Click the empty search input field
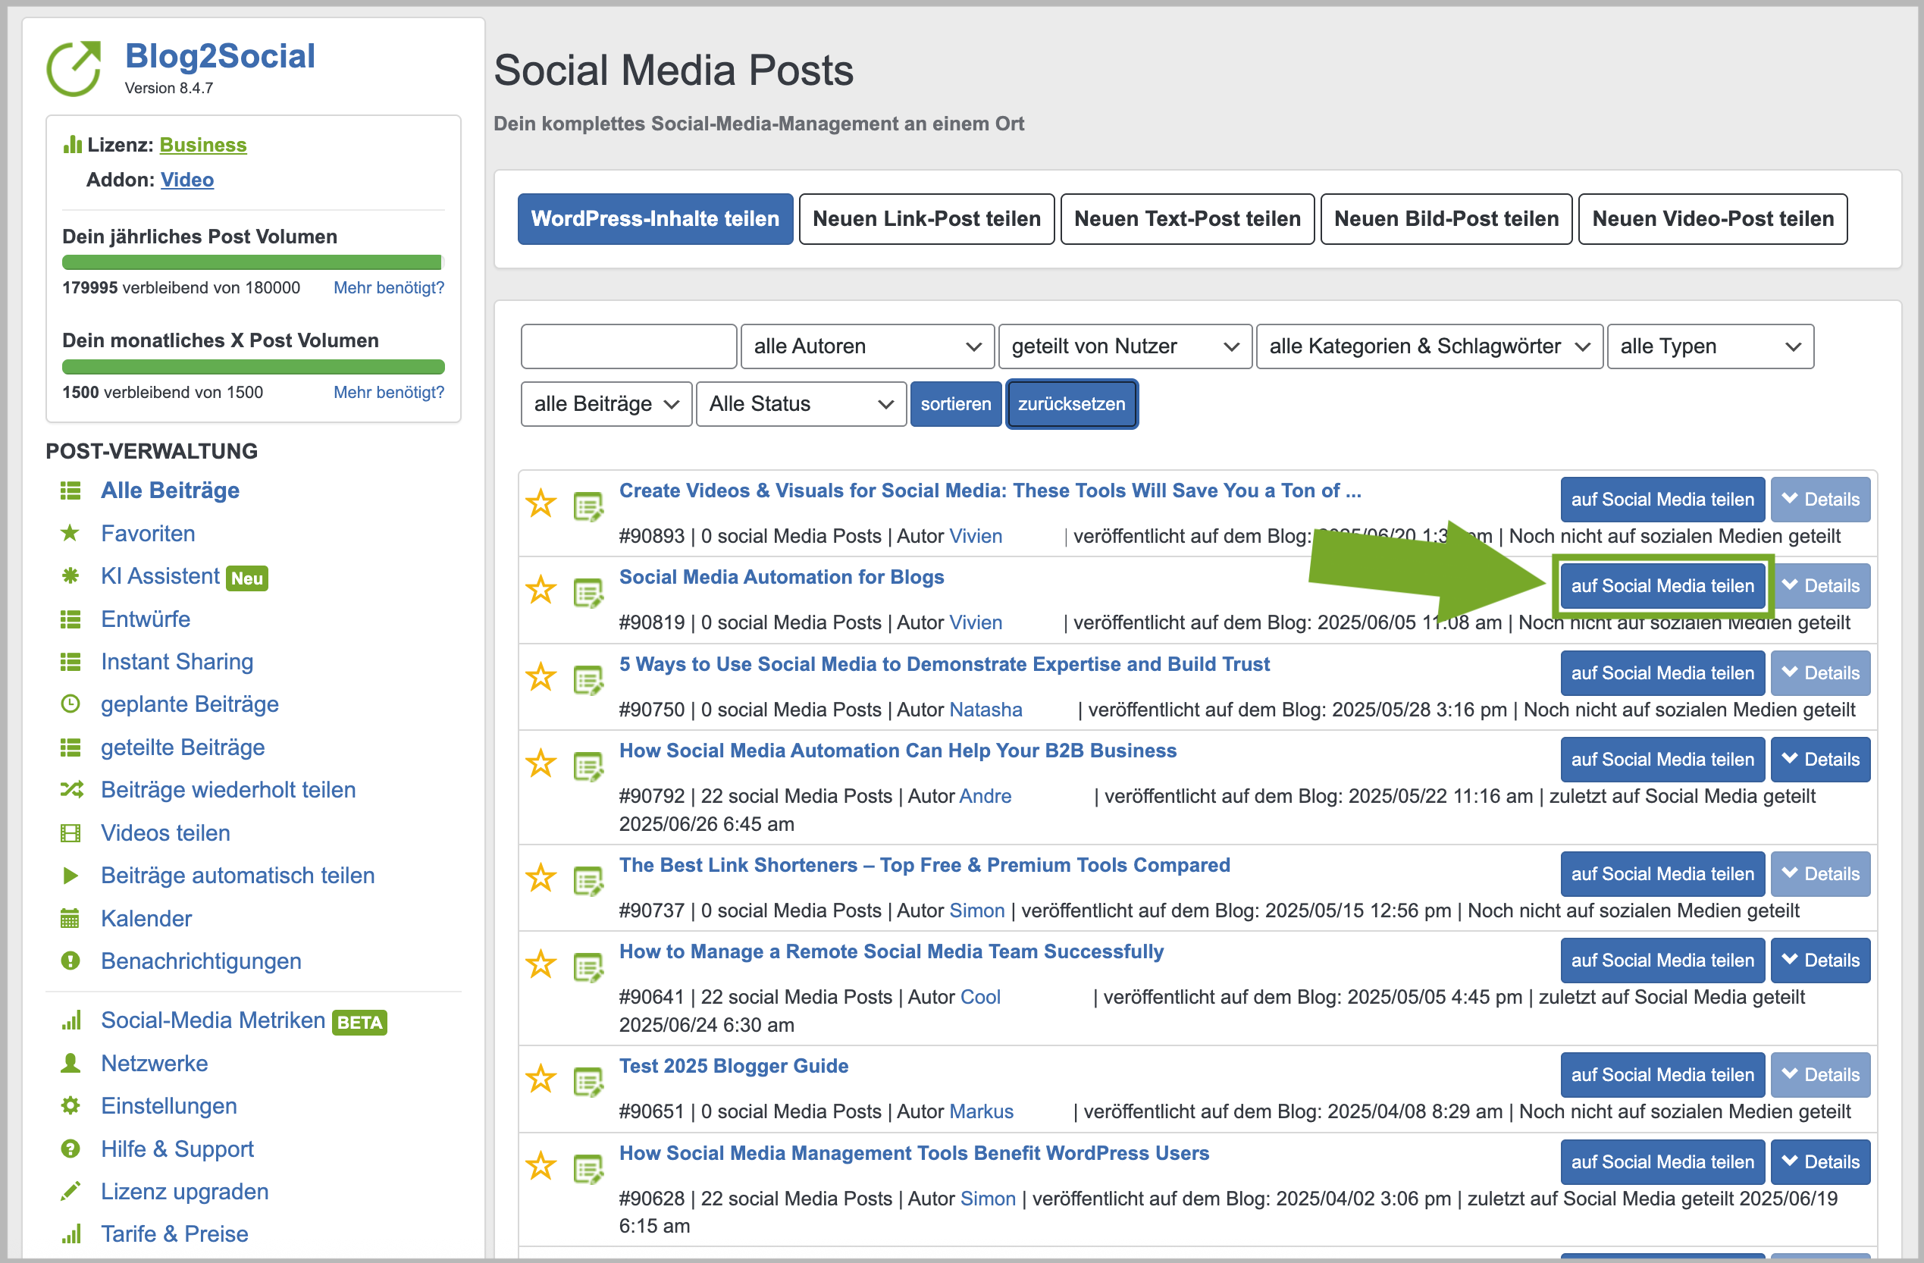Image resolution: width=1924 pixels, height=1263 pixels. (x=628, y=347)
